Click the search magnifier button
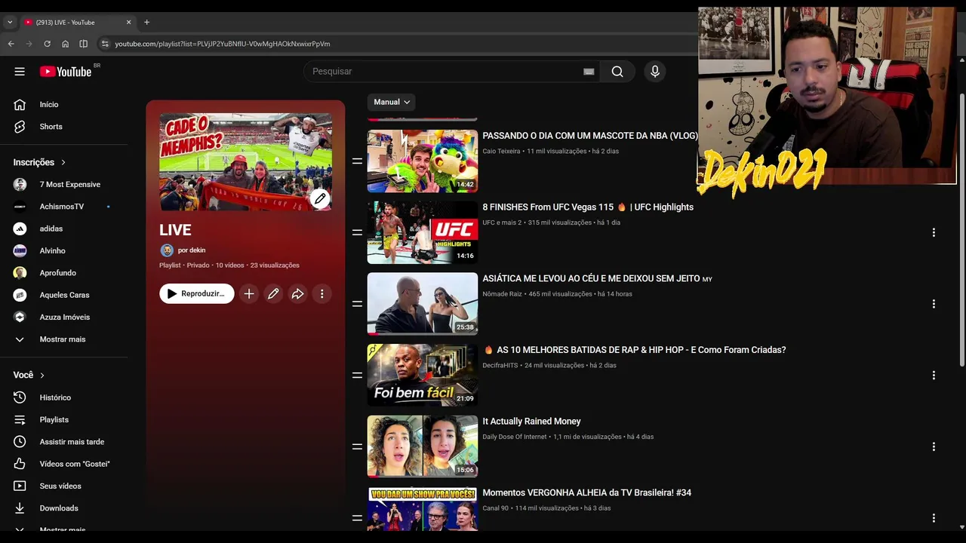The height and width of the screenshot is (543, 966). 617,72
